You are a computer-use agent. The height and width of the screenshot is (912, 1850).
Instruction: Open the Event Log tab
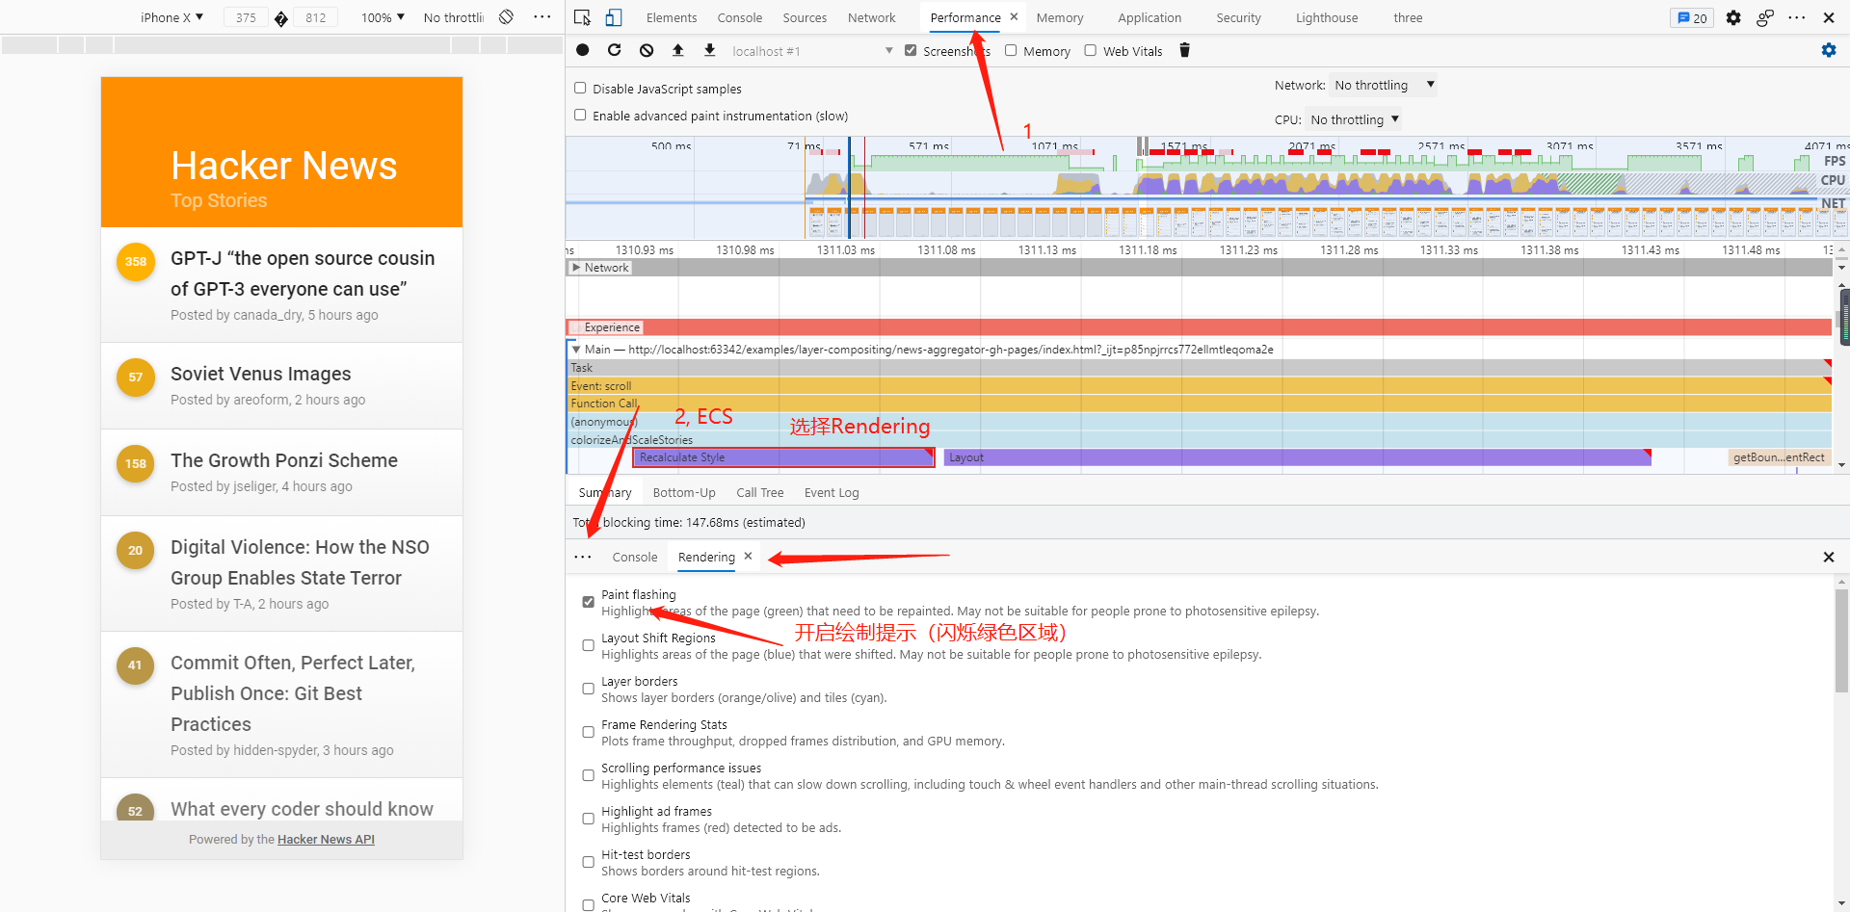click(x=832, y=492)
